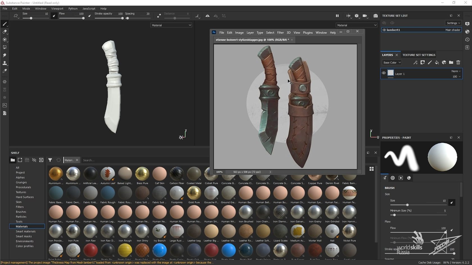Add a mask icon in Layers
This screenshot has width=472, height=265.
tap(423, 63)
